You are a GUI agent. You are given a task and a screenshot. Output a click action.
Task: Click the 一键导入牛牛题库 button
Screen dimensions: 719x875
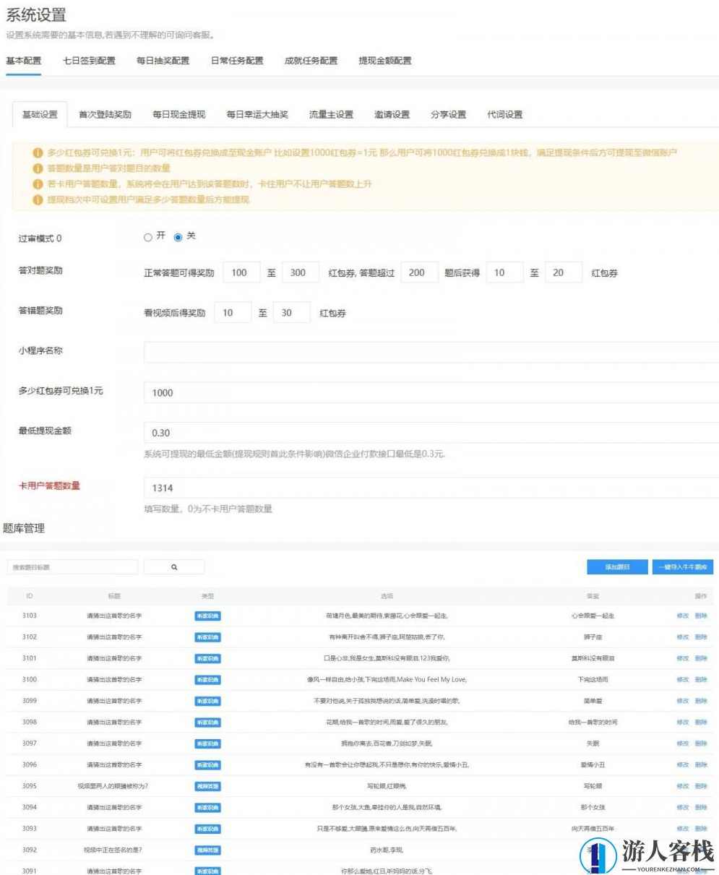682,566
